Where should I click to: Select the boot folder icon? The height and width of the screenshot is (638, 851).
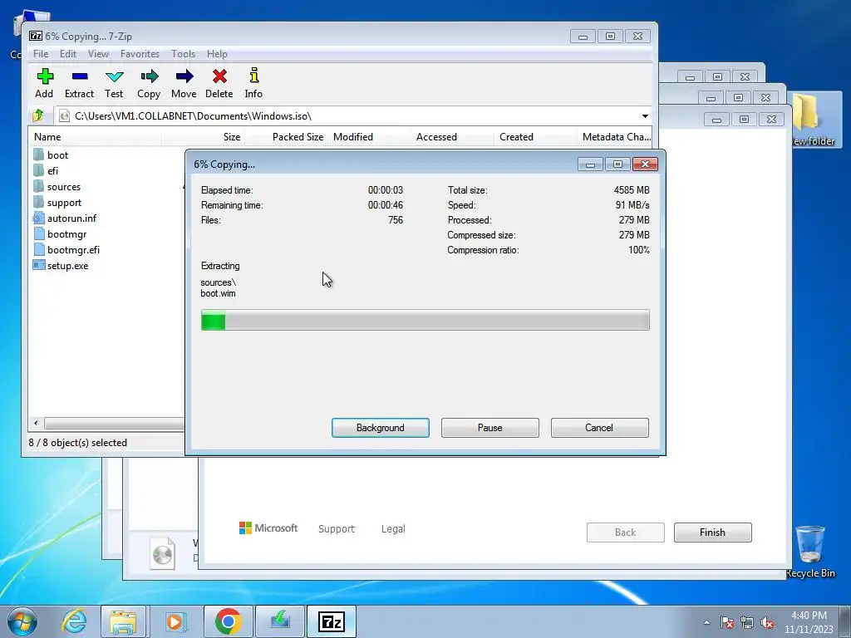pos(38,155)
